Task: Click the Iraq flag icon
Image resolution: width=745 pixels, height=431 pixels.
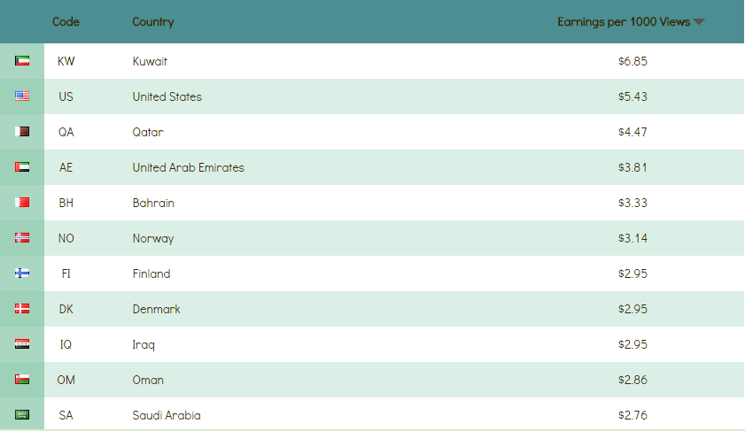Action: 22,344
